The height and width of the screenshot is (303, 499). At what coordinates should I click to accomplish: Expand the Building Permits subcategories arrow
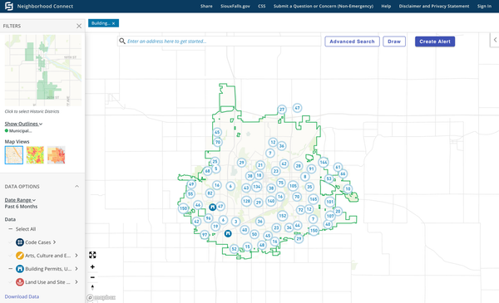[77, 269]
